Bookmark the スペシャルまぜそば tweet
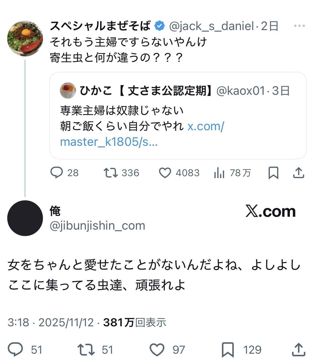Viewport: 314px width, 362px height. click(x=273, y=173)
